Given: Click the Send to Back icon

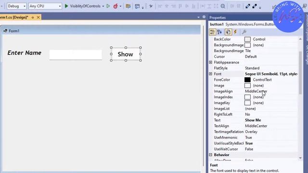Looking at the screenshot, I should (255, 6).
